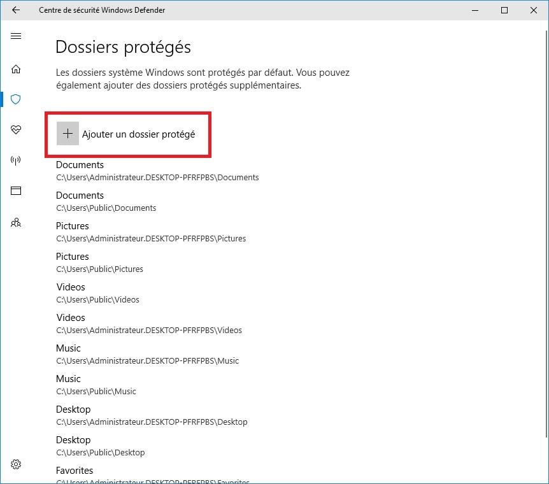Screen dimensions: 549x484
Task: Select Pictures folder under Administrateur path
Action: click(x=151, y=232)
